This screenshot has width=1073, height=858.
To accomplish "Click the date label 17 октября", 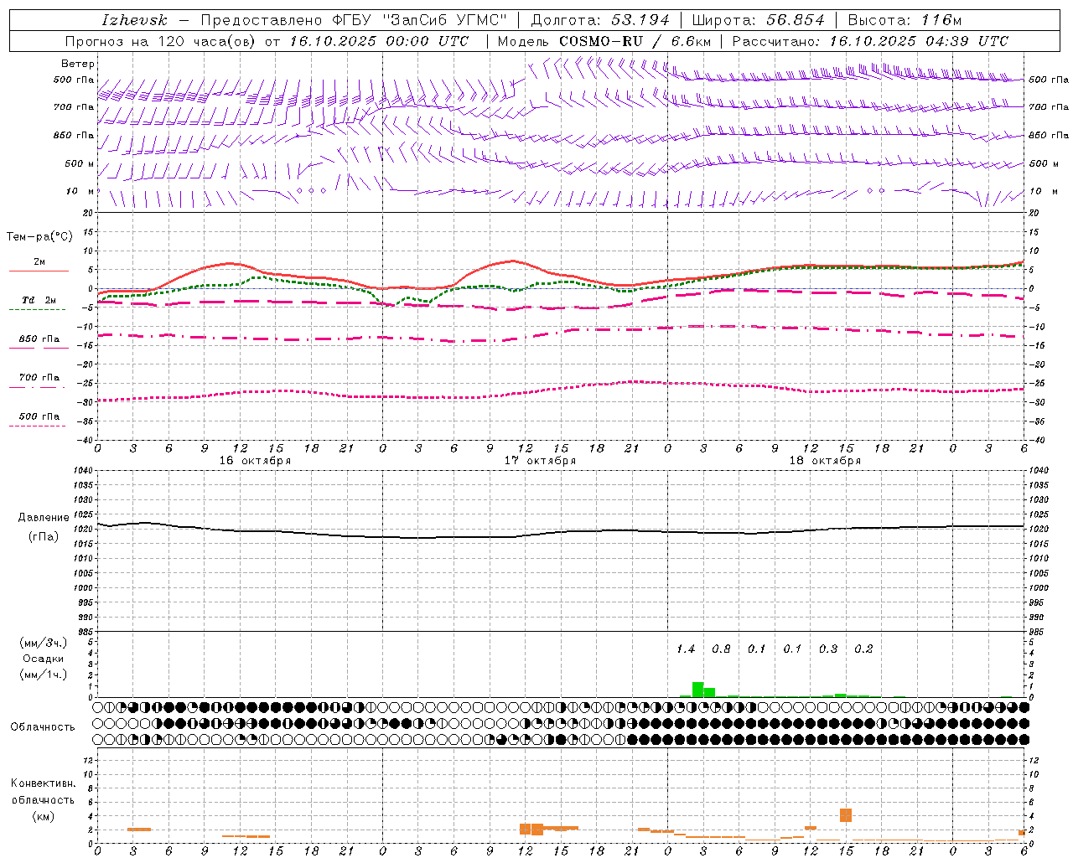I will coord(540,461).
